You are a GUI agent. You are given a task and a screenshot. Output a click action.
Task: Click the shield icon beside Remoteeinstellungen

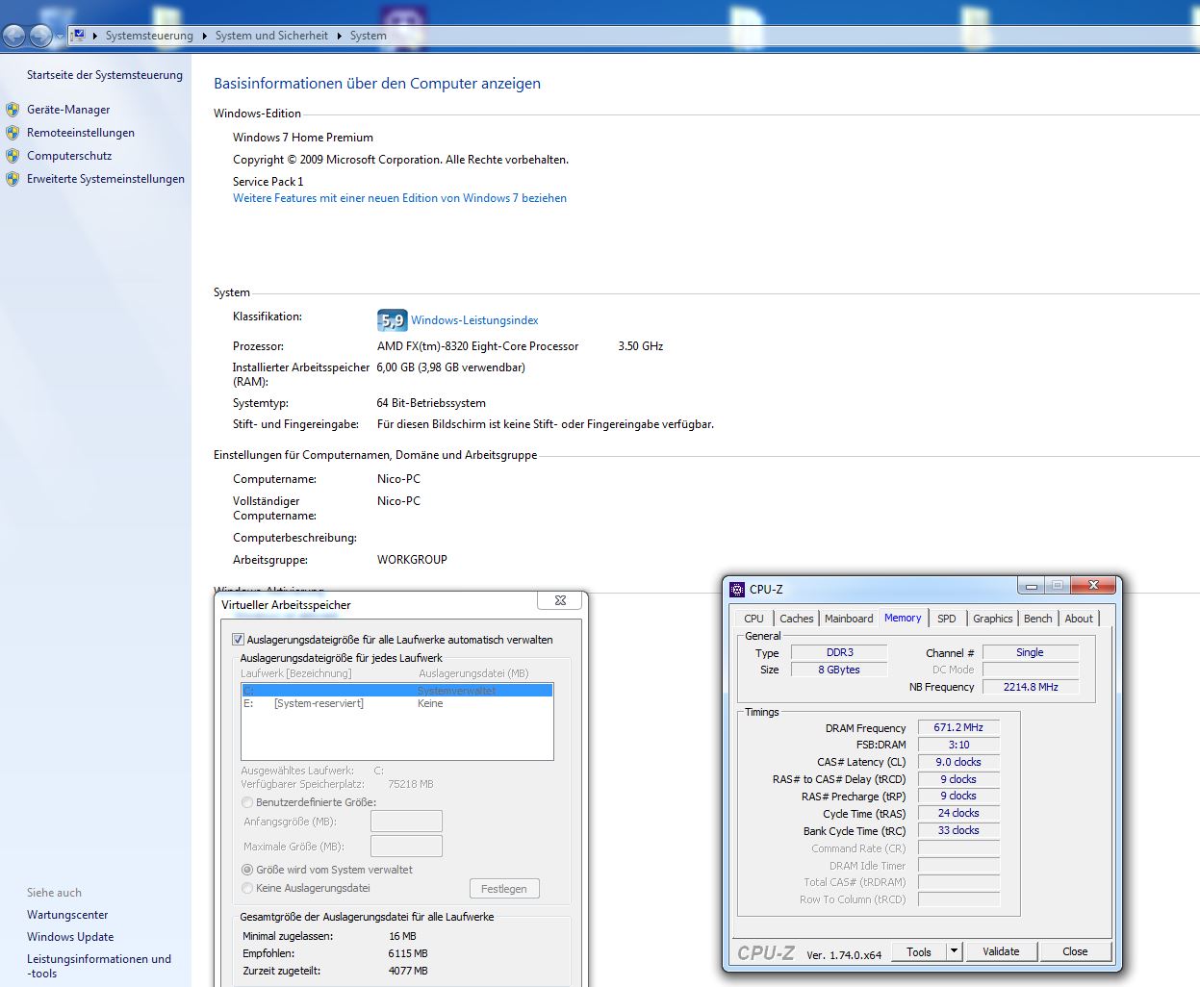[13, 133]
